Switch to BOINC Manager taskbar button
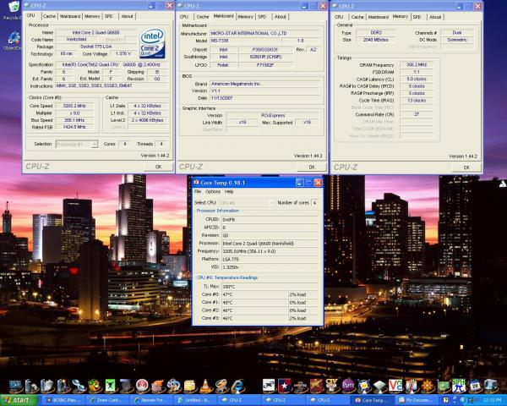 coord(64,400)
